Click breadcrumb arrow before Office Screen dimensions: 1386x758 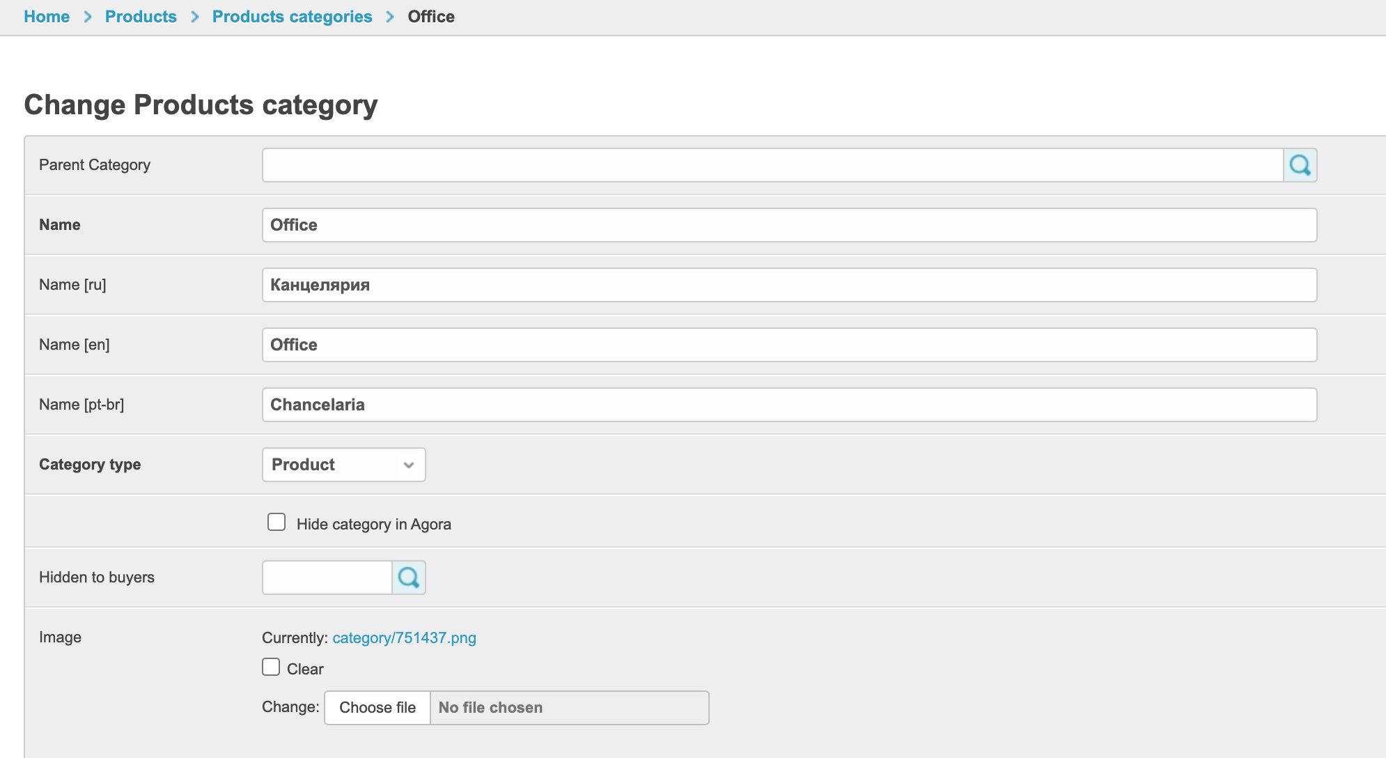point(390,17)
